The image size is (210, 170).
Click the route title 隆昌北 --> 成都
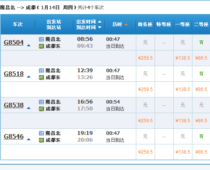click(18, 8)
